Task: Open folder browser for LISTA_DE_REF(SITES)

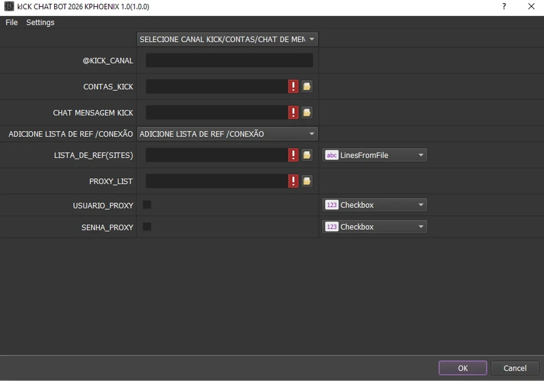Action: pos(307,155)
